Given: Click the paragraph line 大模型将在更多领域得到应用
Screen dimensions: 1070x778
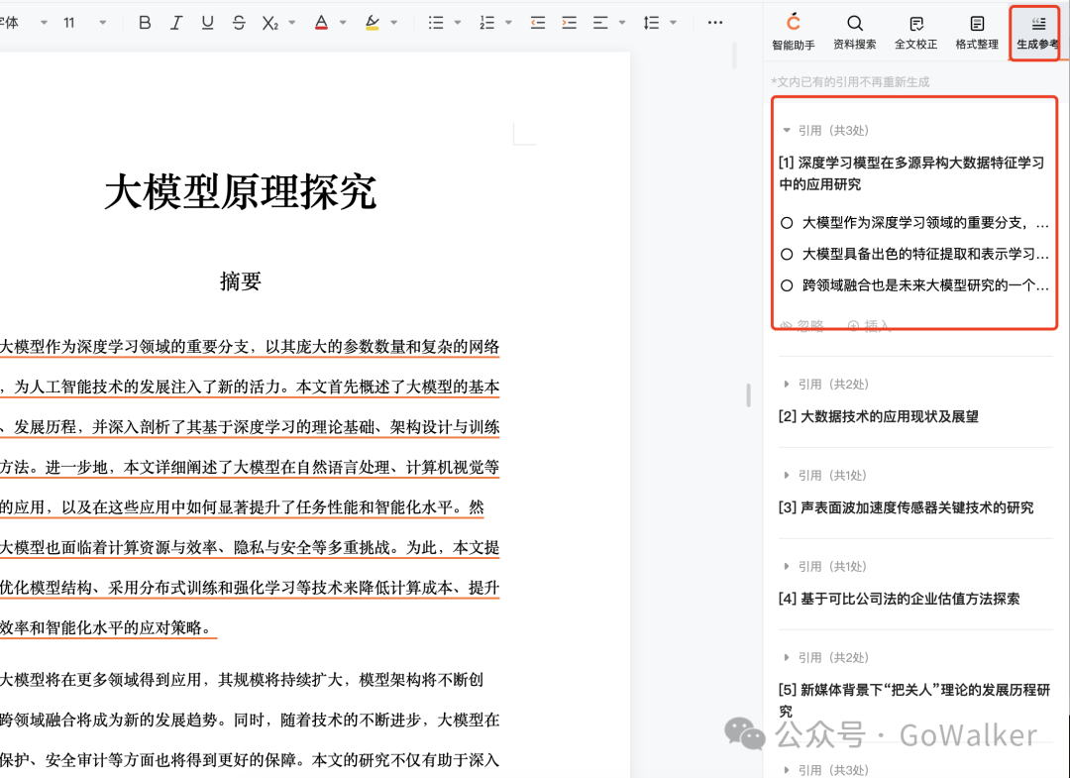Looking at the screenshot, I should (x=242, y=680).
